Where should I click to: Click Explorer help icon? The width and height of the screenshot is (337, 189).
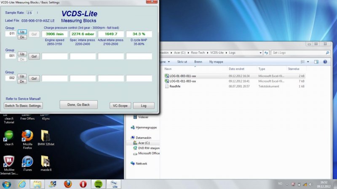coord(325,62)
